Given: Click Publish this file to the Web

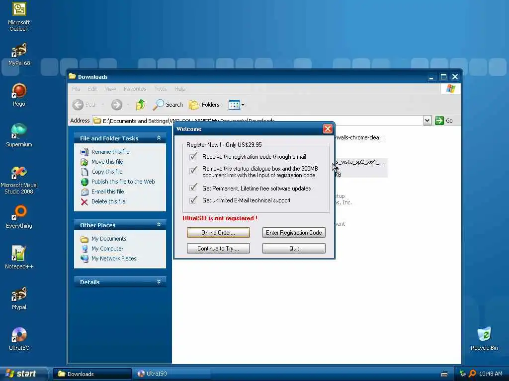Looking at the screenshot, I should tap(123, 182).
